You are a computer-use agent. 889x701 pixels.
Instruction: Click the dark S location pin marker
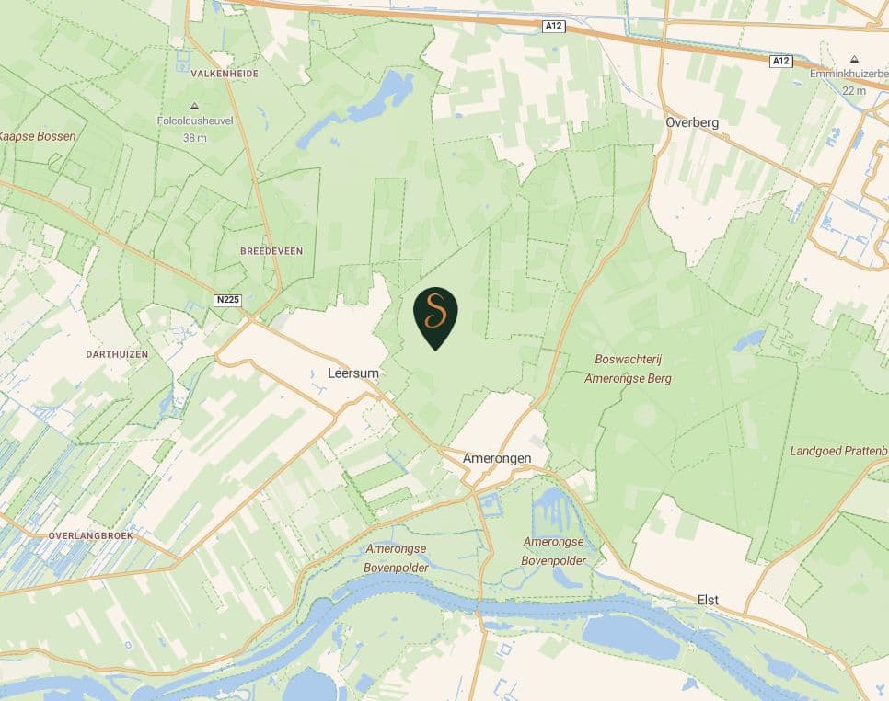[x=435, y=318]
